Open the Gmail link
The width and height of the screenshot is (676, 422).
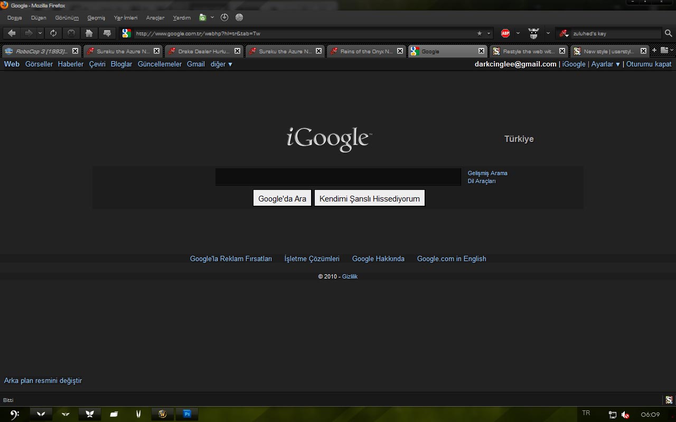click(196, 64)
